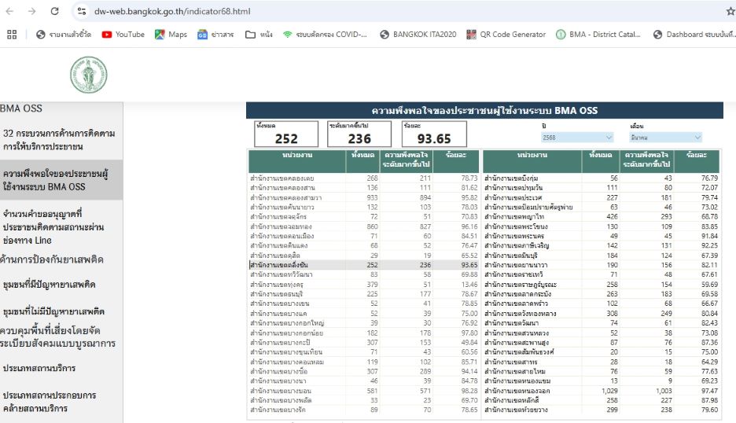Select row สำนักงานเขตหลักสี่ in right table
The width and height of the screenshot is (736, 423).
601,400
